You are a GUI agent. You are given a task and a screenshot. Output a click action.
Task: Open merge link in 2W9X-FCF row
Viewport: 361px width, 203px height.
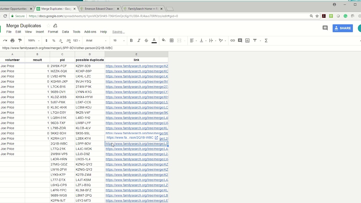point(137,66)
